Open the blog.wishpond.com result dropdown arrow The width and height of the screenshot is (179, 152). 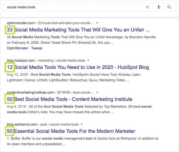tap(81, 124)
